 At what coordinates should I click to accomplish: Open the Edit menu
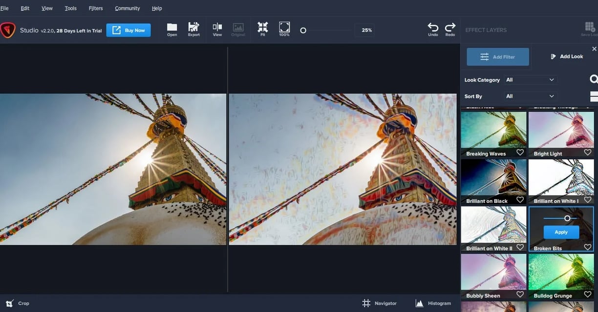point(25,8)
